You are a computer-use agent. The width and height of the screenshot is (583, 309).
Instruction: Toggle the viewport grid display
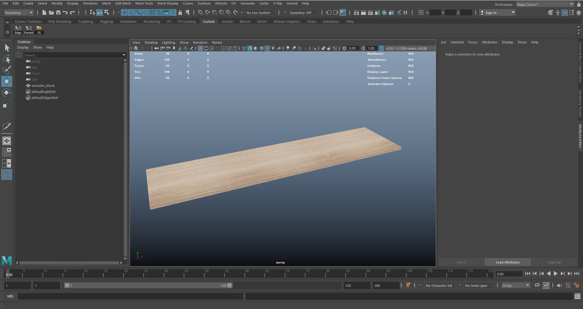coord(200,48)
